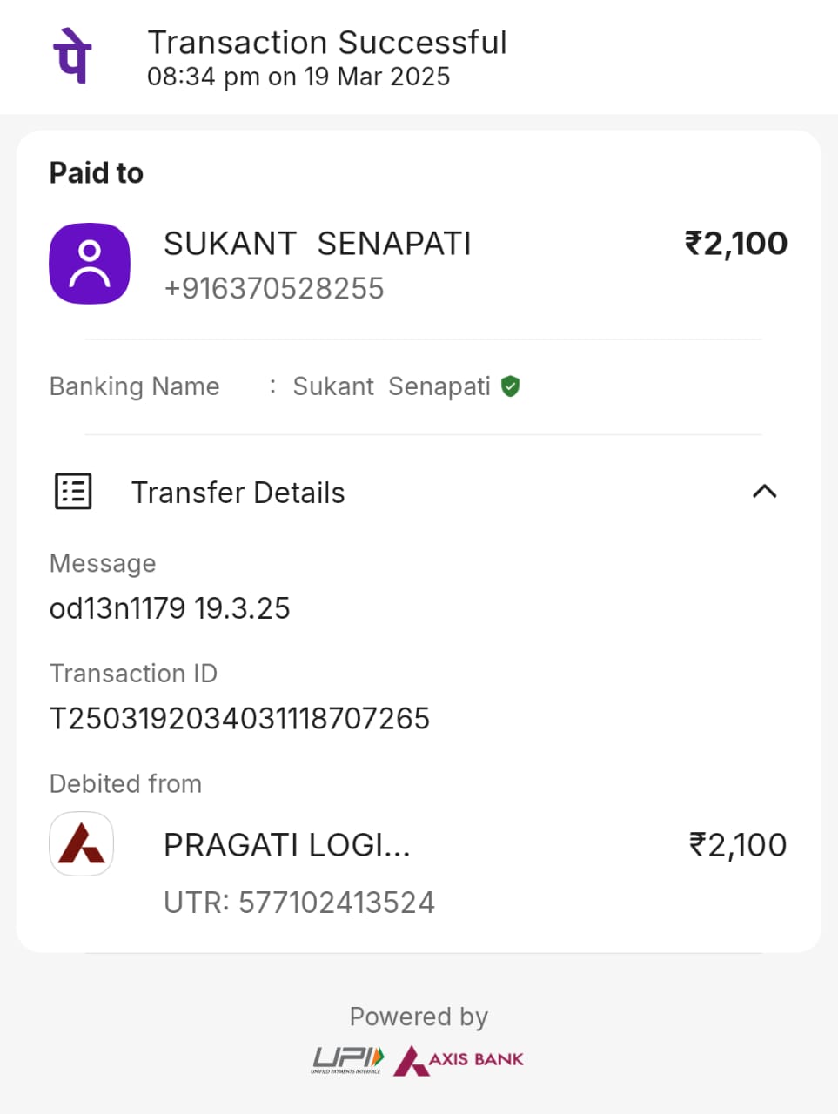Click the purple recipient avatar icon
Image resolution: width=838 pixels, height=1114 pixels.
coord(90,264)
